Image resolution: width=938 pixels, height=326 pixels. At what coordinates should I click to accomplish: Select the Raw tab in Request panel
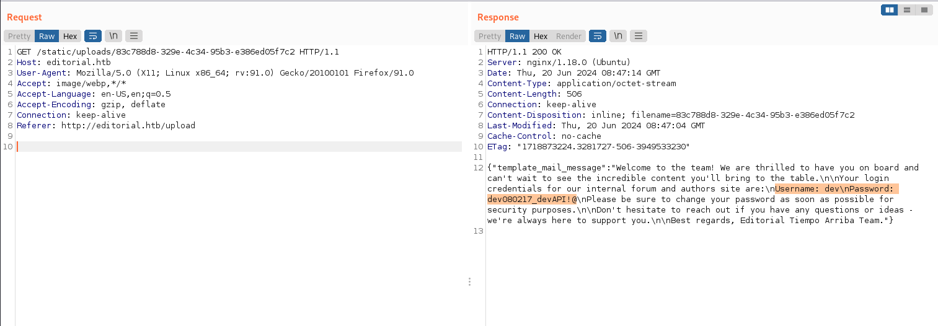coord(47,36)
